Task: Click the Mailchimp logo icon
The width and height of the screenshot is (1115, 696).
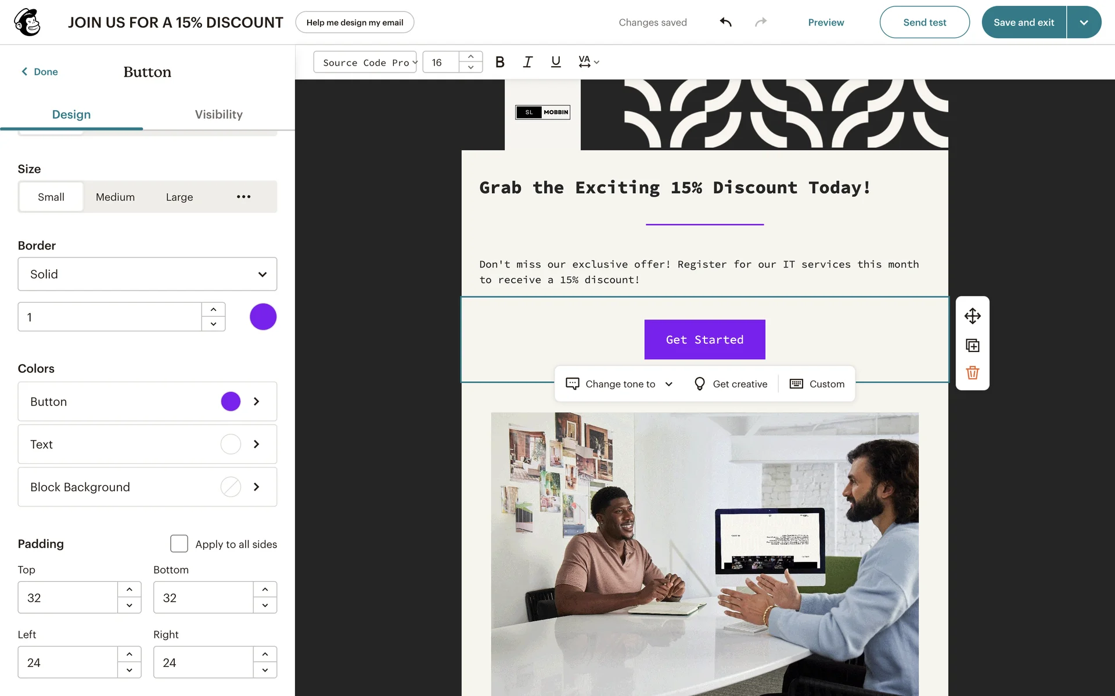Action: coord(27,22)
